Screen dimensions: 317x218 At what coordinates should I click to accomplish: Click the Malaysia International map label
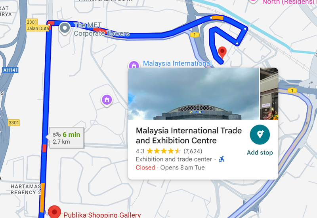pyautogui.click(x=177, y=64)
